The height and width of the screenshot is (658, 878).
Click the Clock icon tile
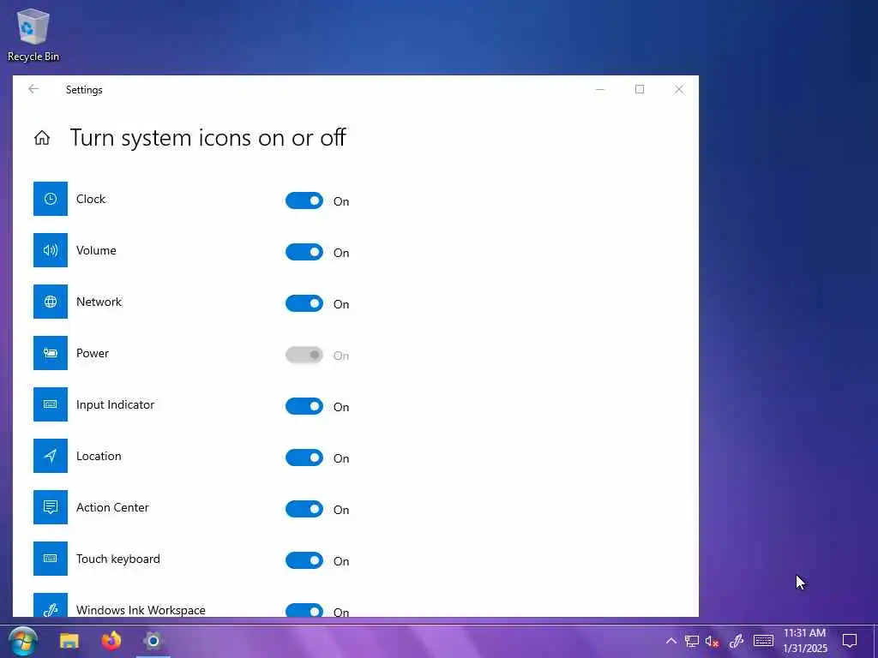pos(51,199)
